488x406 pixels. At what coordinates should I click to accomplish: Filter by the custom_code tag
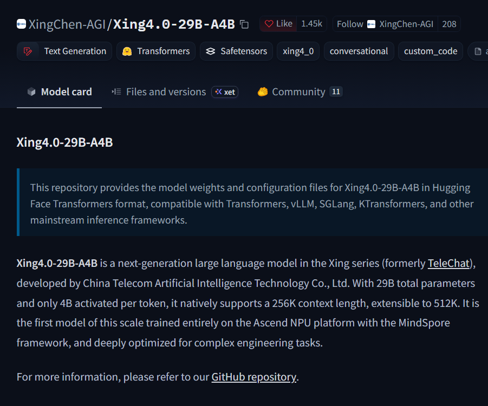pyautogui.click(x=431, y=51)
